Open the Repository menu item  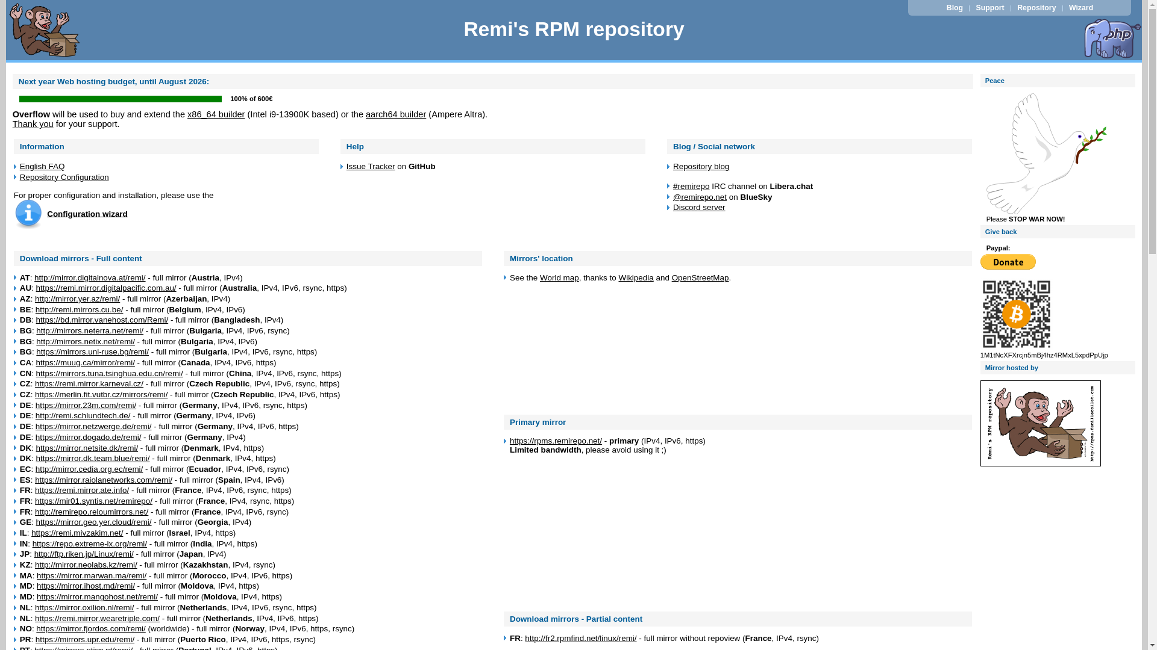pos(1036,8)
